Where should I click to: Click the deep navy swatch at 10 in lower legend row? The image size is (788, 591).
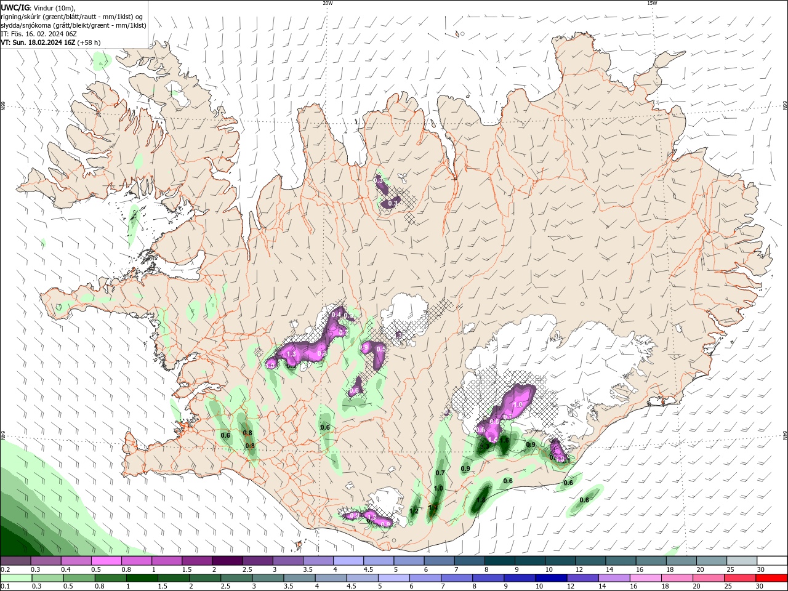tap(551, 578)
